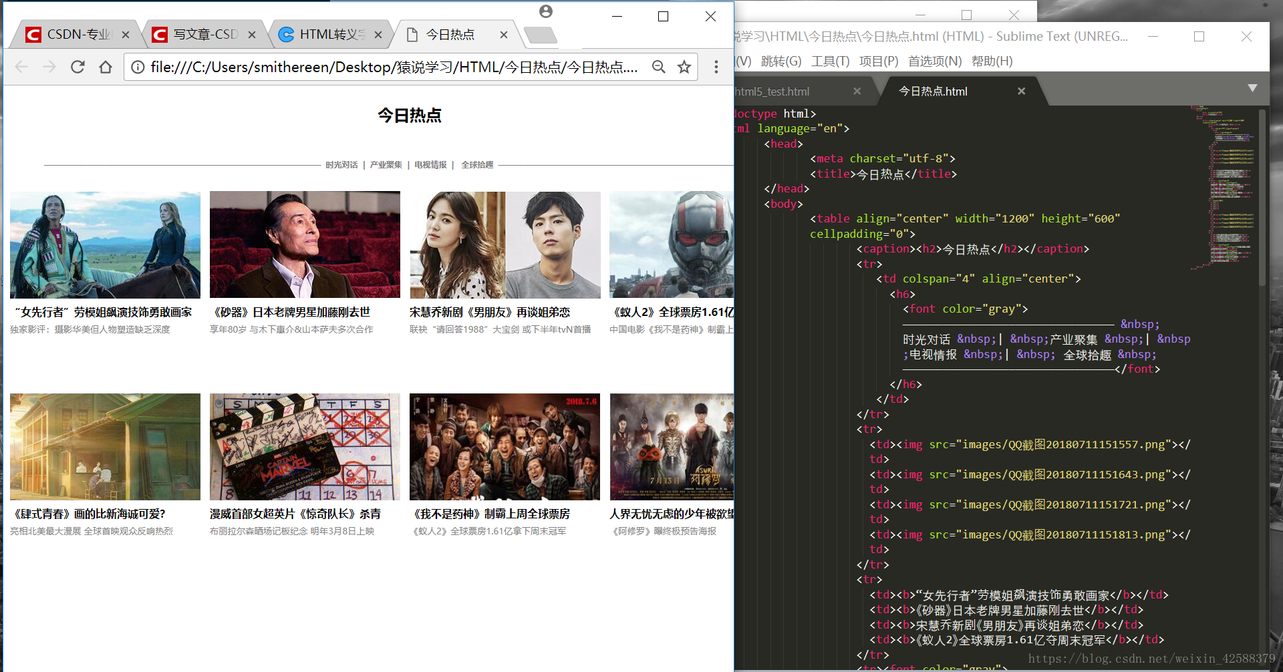Click the Chrome back arrow

click(21, 67)
